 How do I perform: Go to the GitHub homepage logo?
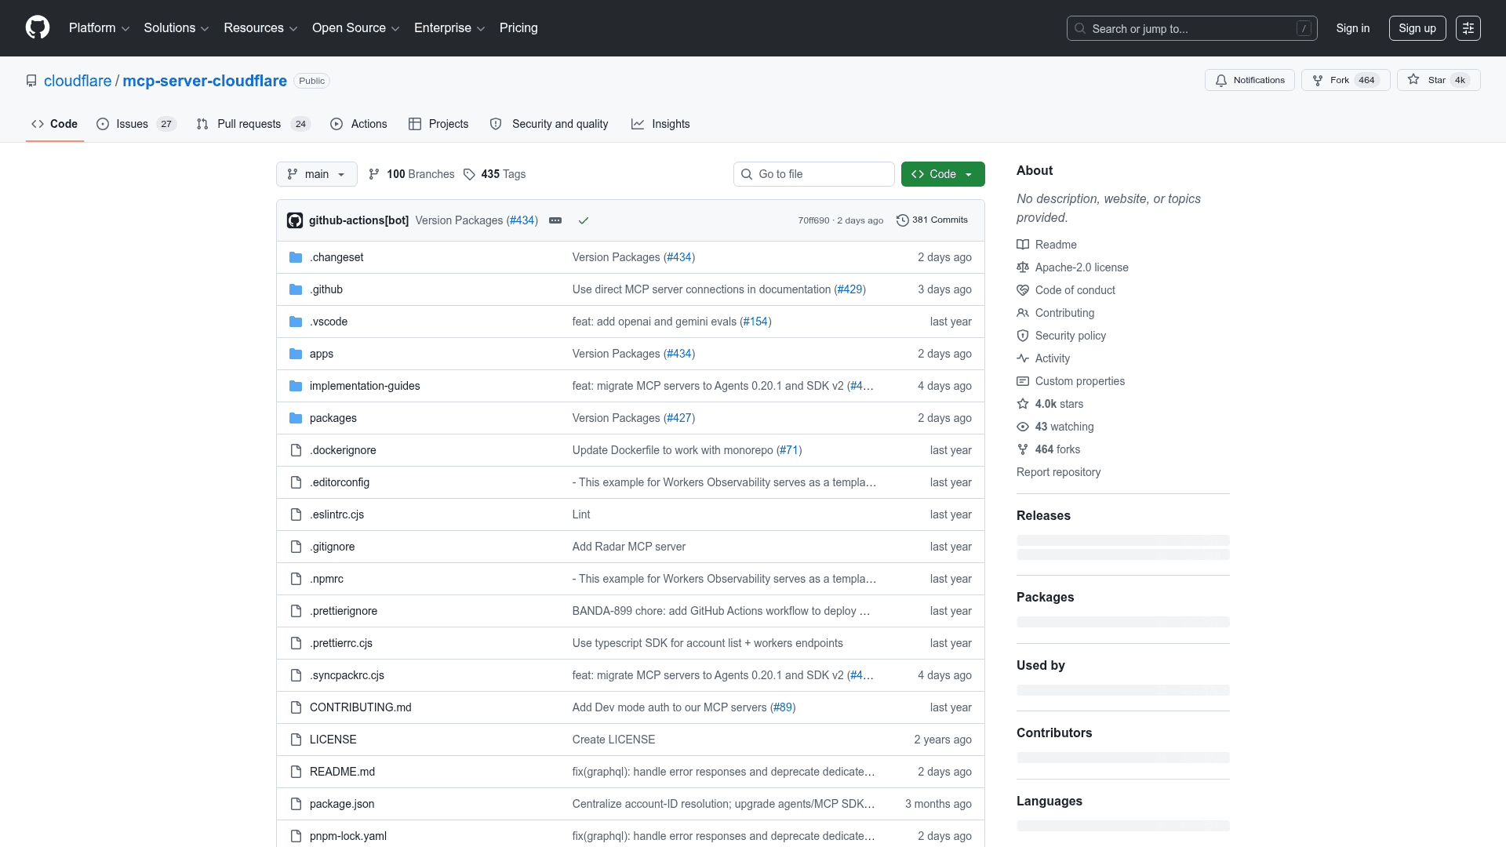coord(38,27)
